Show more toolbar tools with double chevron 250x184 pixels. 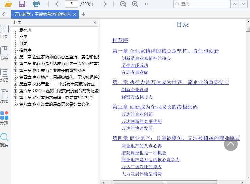coord(146,4)
